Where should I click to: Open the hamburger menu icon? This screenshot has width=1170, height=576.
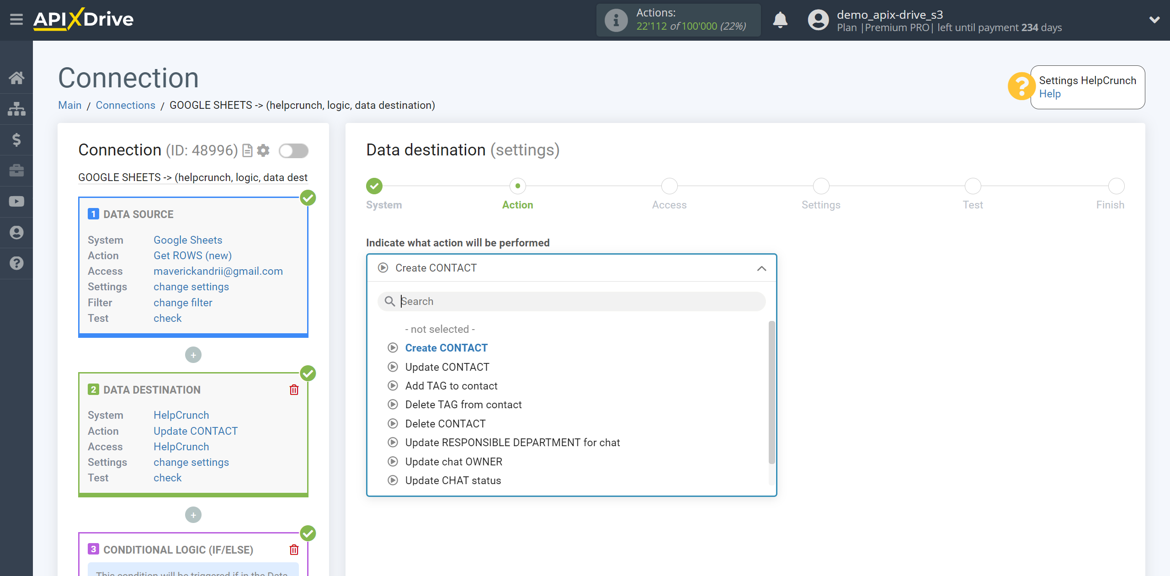[x=16, y=19]
